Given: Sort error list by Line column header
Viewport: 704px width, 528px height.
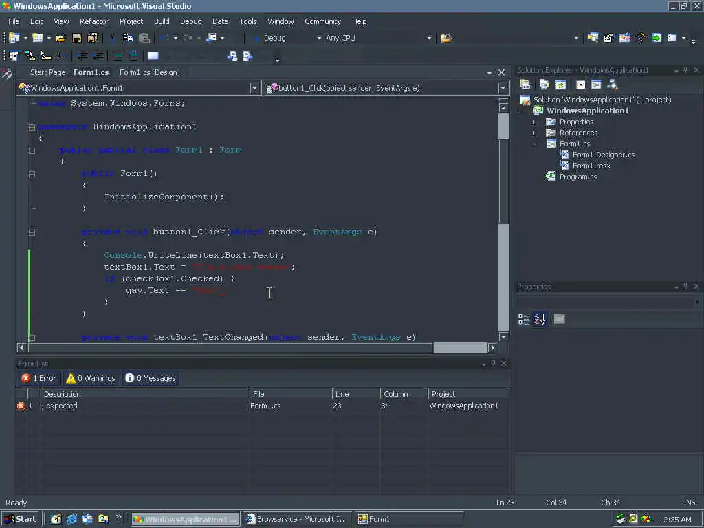Looking at the screenshot, I should point(355,394).
